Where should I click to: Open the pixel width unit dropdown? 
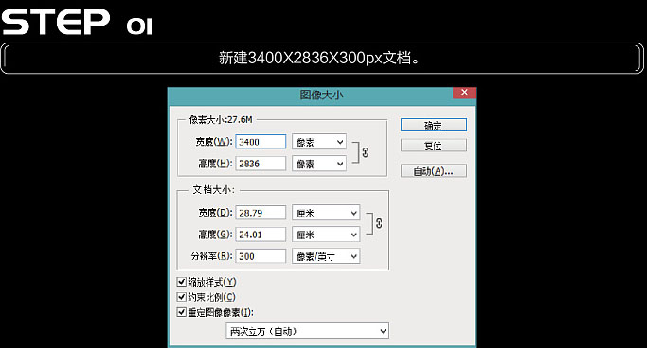tap(319, 142)
